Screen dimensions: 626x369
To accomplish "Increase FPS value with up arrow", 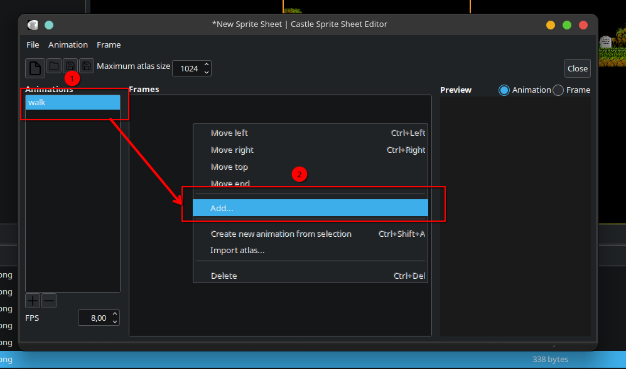I will pos(115,314).
